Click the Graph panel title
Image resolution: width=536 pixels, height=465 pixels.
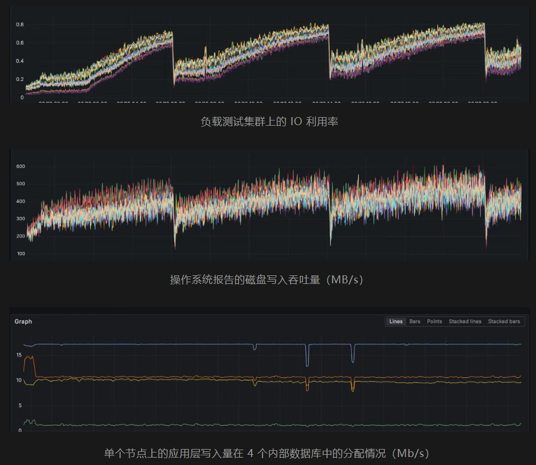(x=23, y=322)
